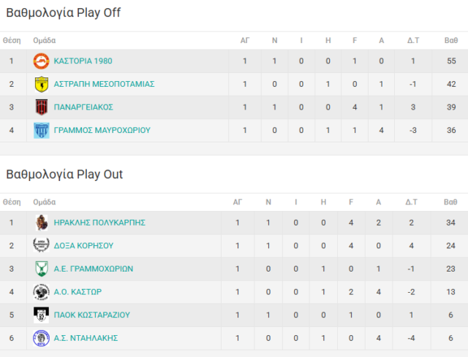Click the ΠΑΟΚ ΚΩΣΤΑΡΑΖΙΟΥ team badge

pyautogui.click(x=42, y=315)
